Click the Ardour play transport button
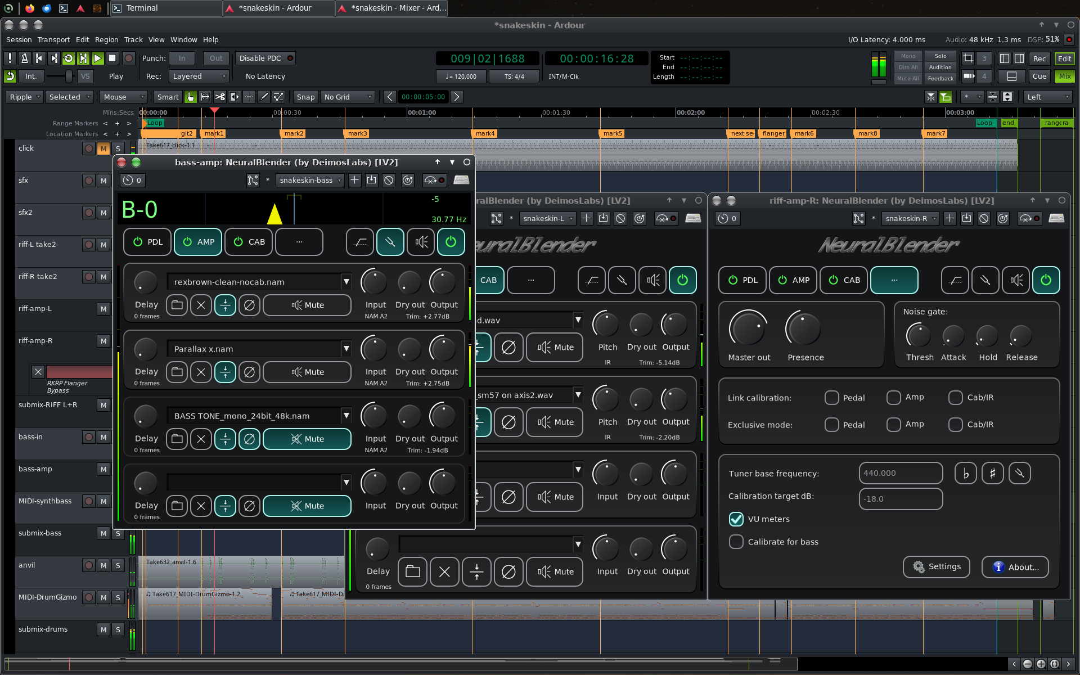 click(x=97, y=58)
